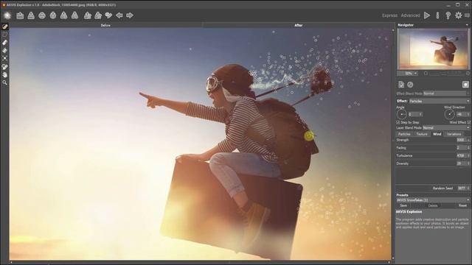The image size is (472, 265).
Task: Select the transform tool with crossed arrows
Action: click(5, 58)
